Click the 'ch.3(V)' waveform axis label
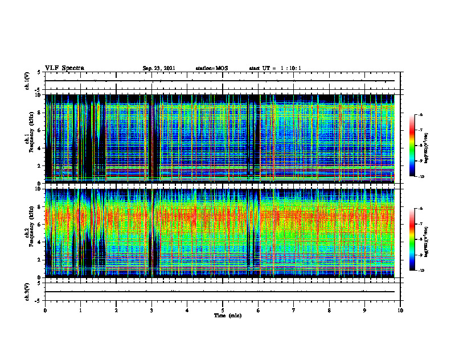 click(27, 292)
